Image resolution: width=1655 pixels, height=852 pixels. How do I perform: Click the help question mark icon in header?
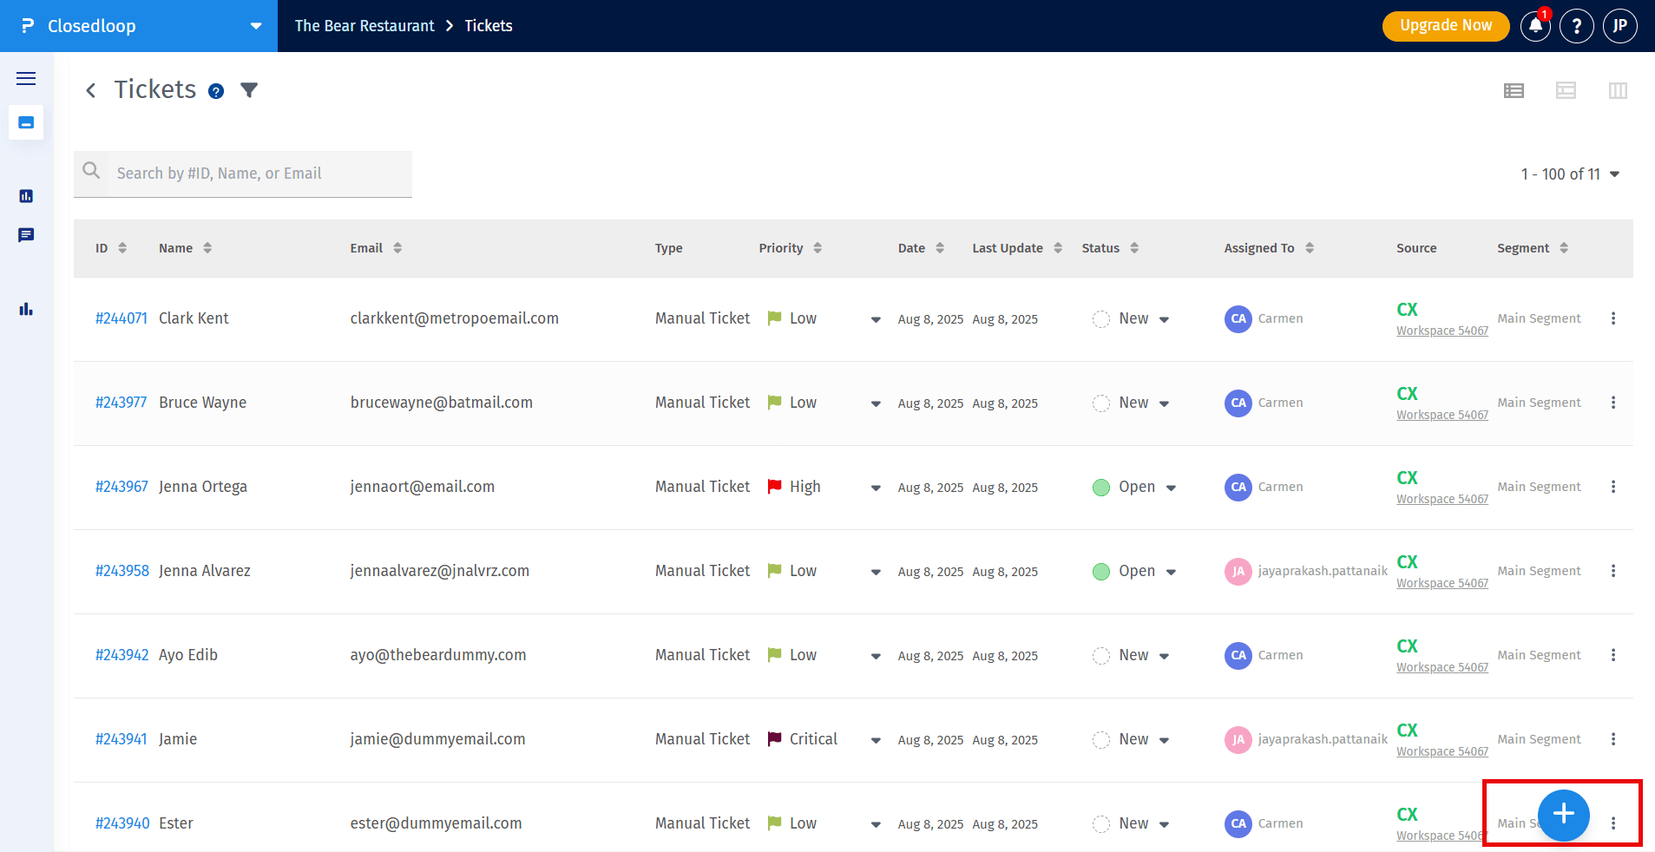1576,26
